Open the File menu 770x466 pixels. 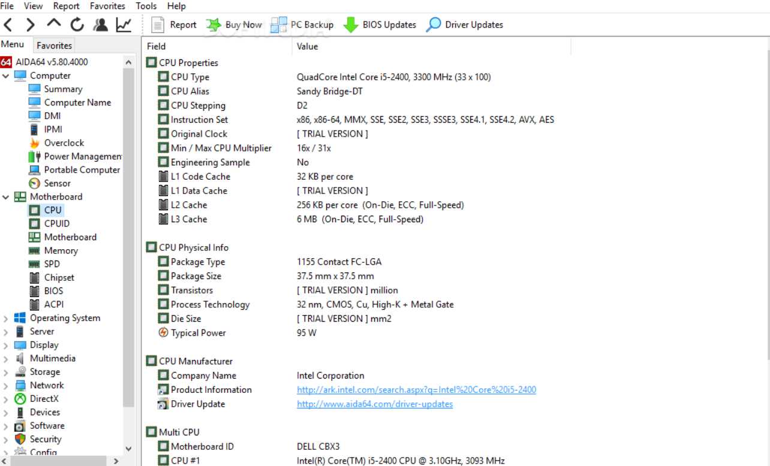point(7,6)
